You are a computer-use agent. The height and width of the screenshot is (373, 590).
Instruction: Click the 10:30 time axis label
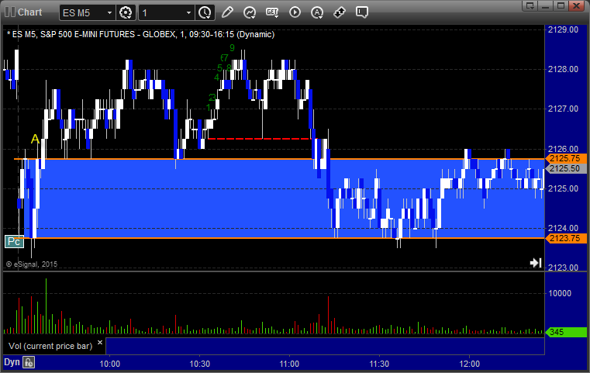(x=200, y=364)
